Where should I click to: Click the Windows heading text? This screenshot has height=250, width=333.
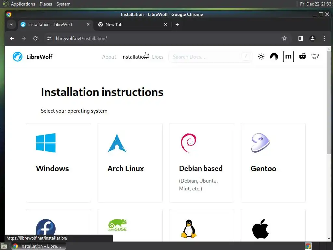[x=52, y=169]
